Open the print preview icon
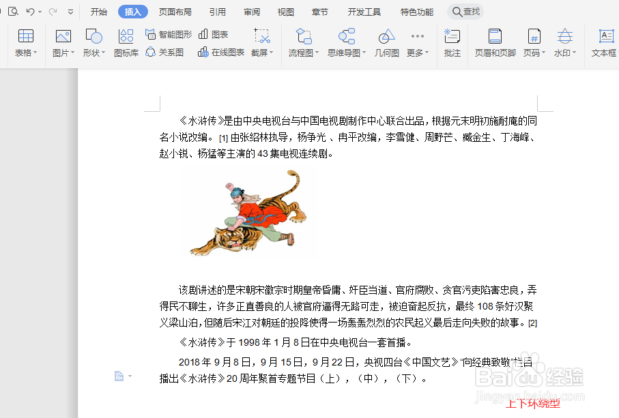 [14, 11]
